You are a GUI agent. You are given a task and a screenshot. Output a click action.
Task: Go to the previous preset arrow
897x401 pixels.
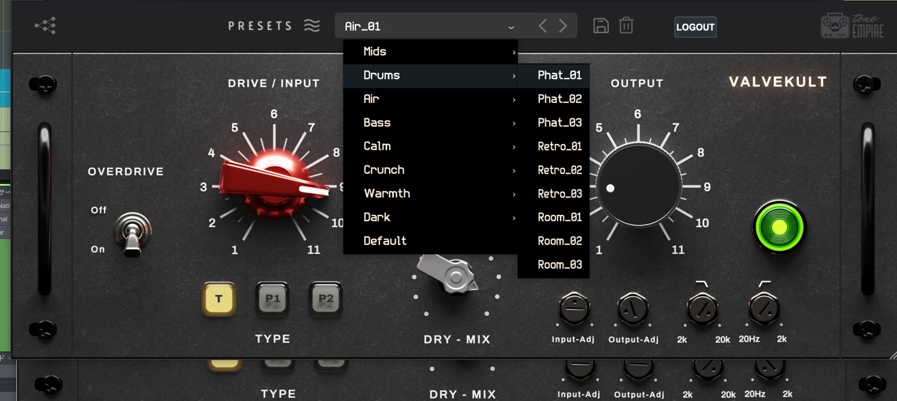point(543,26)
